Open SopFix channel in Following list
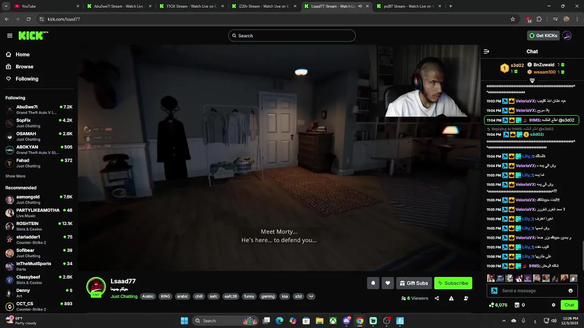This screenshot has width=584, height=328. click(39, 123)
